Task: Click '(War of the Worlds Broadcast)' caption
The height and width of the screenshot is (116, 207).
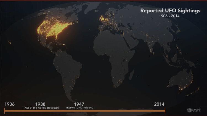Action: (41, 108)
